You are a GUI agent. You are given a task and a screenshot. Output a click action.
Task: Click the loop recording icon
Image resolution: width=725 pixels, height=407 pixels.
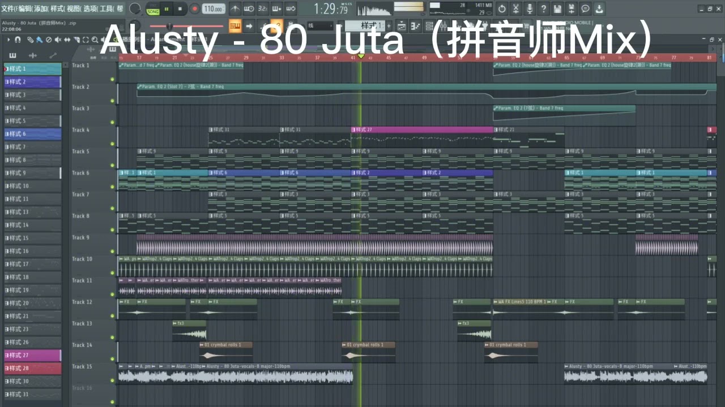click(291, 9)
